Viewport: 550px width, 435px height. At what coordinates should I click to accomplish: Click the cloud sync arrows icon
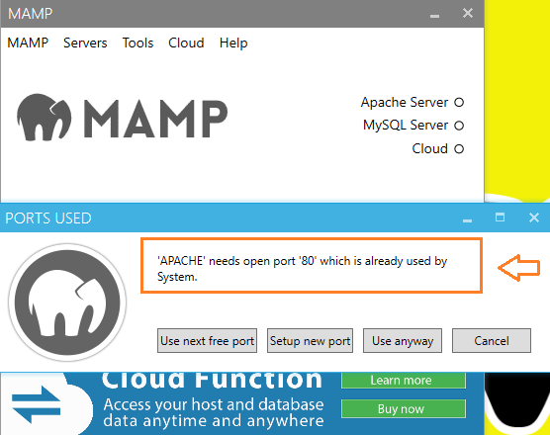pos(37,404)
